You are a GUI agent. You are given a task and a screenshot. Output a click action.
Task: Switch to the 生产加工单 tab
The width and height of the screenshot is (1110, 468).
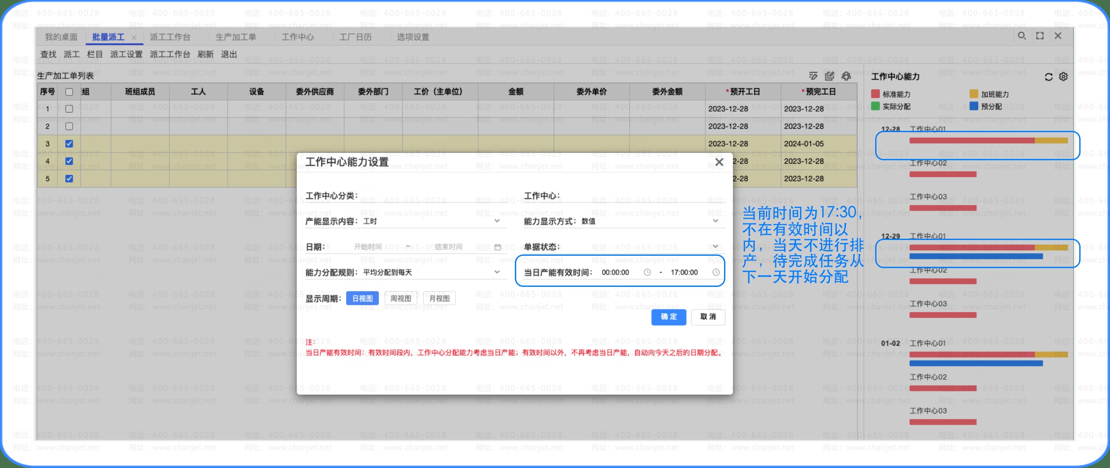point(236,37)
